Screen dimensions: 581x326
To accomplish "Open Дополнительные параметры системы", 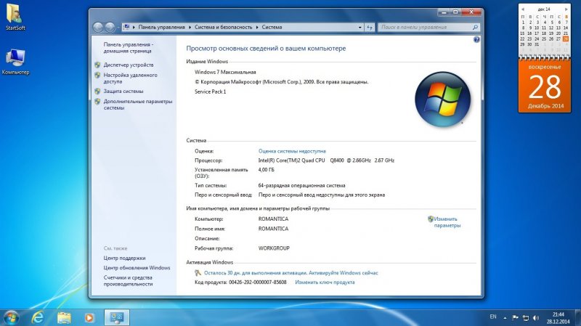I will [x=138, y=105].
